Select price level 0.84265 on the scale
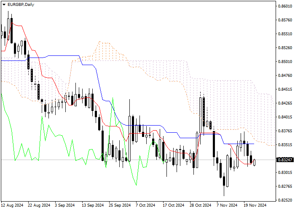 pyautogui.click(x=285, y=103)
